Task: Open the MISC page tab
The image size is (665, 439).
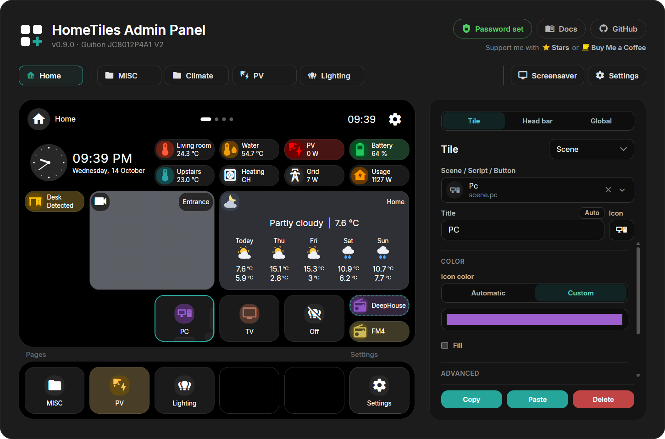Action: click(x=129, y=76)
